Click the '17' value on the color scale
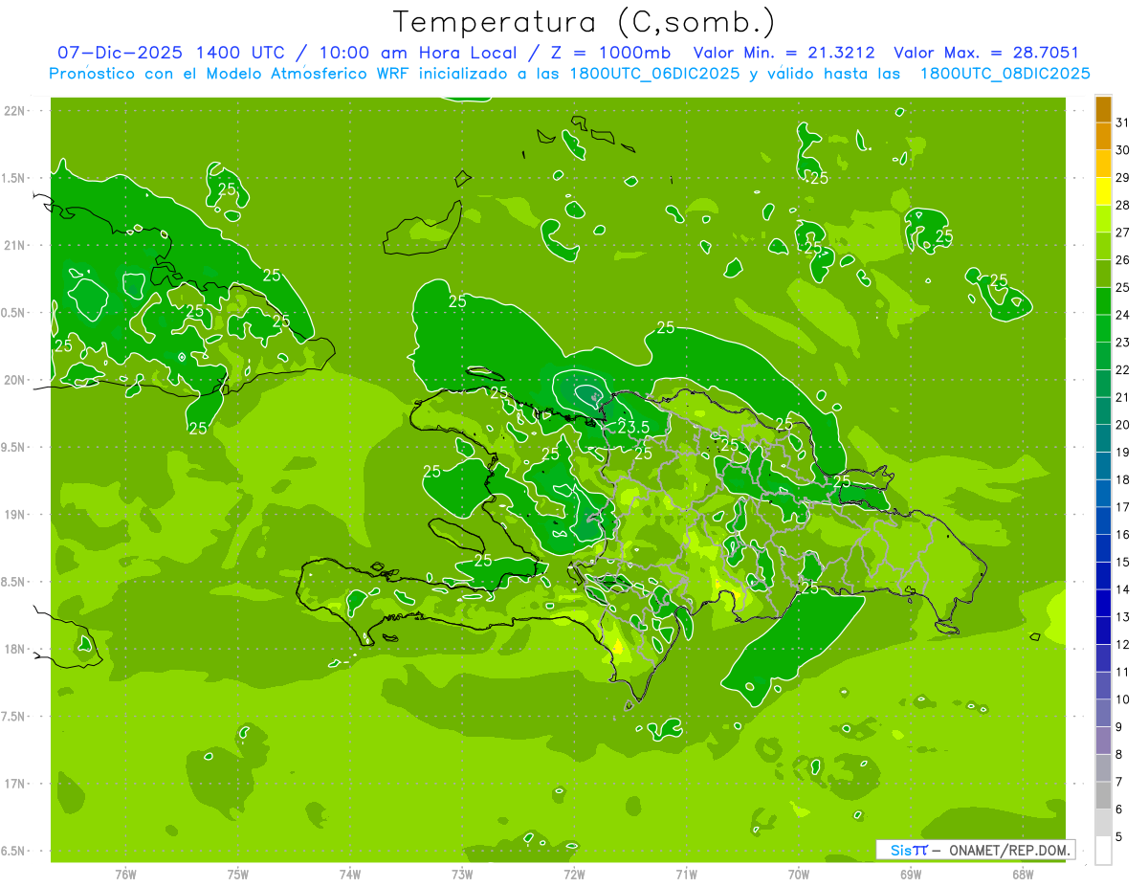1148x887 pixels. (1123, 507)
